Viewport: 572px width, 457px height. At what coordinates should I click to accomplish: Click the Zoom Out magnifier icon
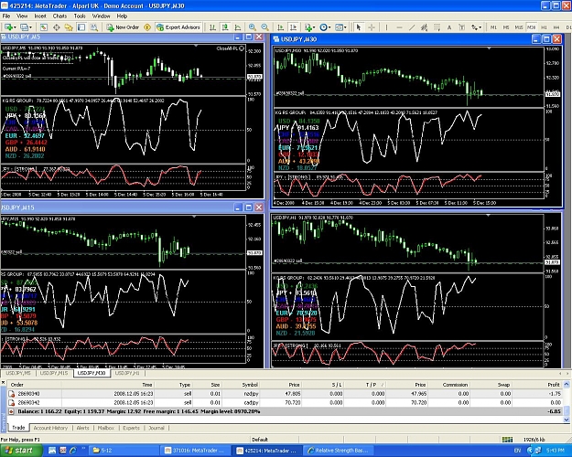(264, 27)
